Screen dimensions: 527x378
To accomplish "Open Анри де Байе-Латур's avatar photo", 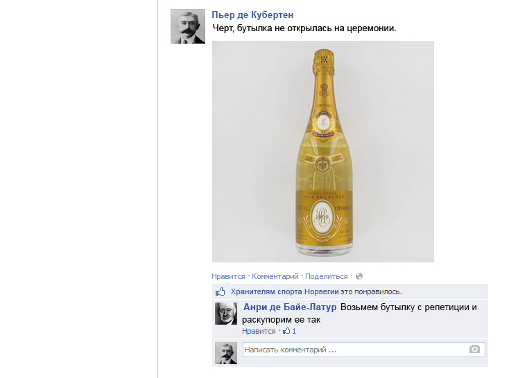I will click(226, 314).
